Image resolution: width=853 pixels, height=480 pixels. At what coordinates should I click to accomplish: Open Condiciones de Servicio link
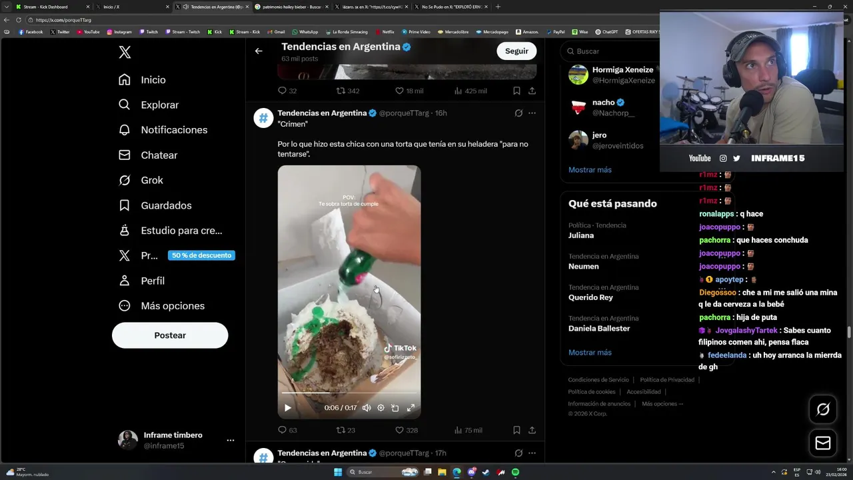tap(598, 380)
